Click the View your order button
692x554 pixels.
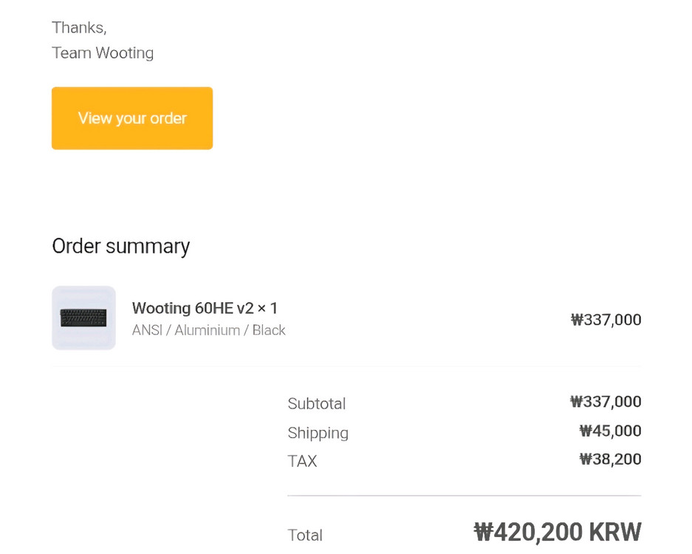click(x=132, y=118)
